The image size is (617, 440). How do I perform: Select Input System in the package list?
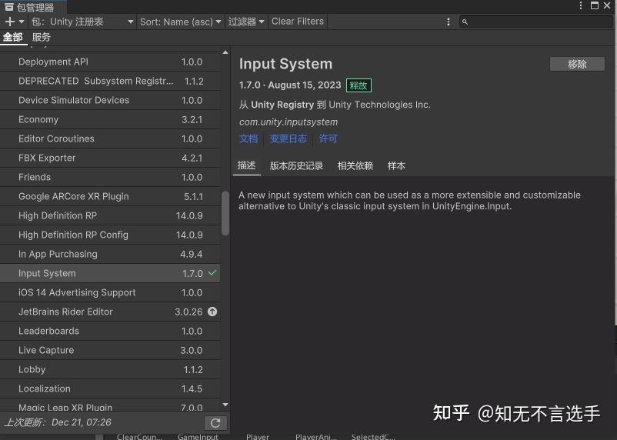(x=110, y=273)
